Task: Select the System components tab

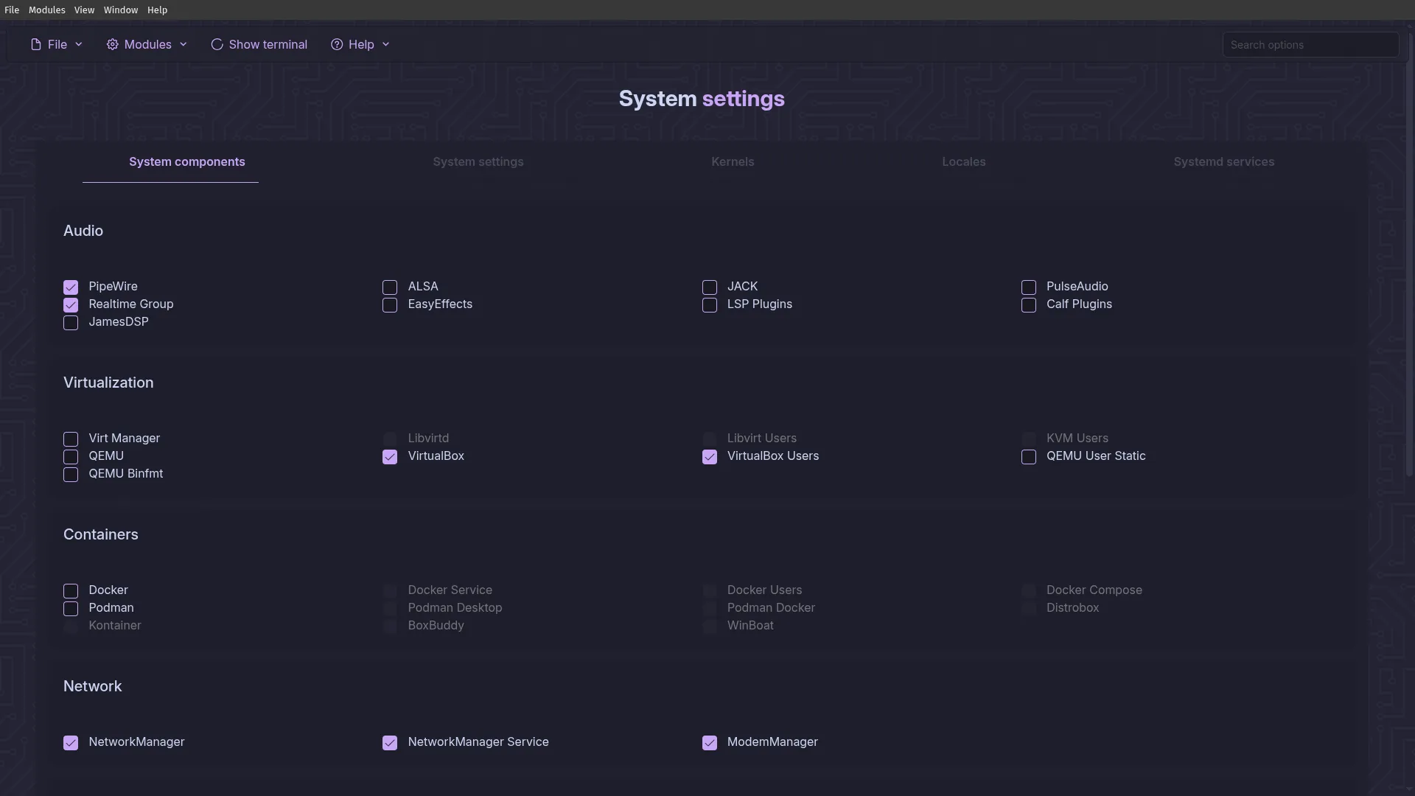Action: point(187,162)
